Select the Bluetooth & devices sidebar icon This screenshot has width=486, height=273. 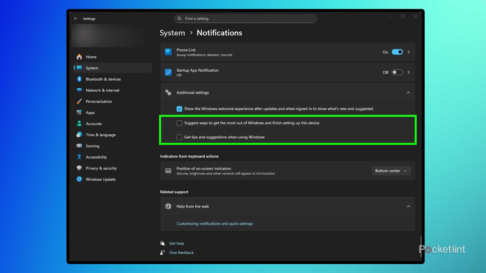click(x=79, y=79)
